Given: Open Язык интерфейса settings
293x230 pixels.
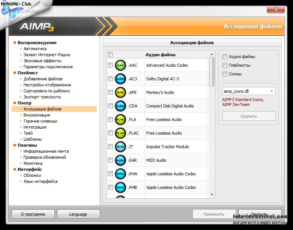Looking at the screenshot, I should pyautogui.click(x=40, y=181).
